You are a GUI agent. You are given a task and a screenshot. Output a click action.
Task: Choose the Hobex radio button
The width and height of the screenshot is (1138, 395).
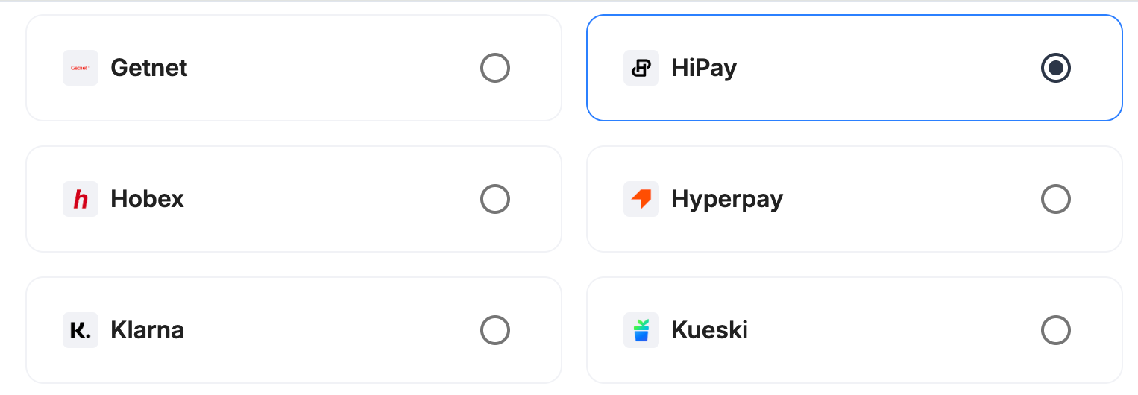coord(495,199)
